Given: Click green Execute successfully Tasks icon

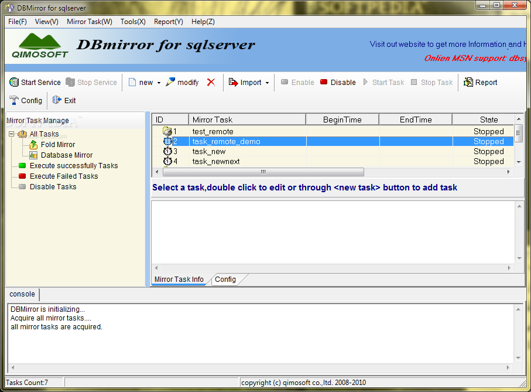Looking at the screenshot, I should [22, 166].
